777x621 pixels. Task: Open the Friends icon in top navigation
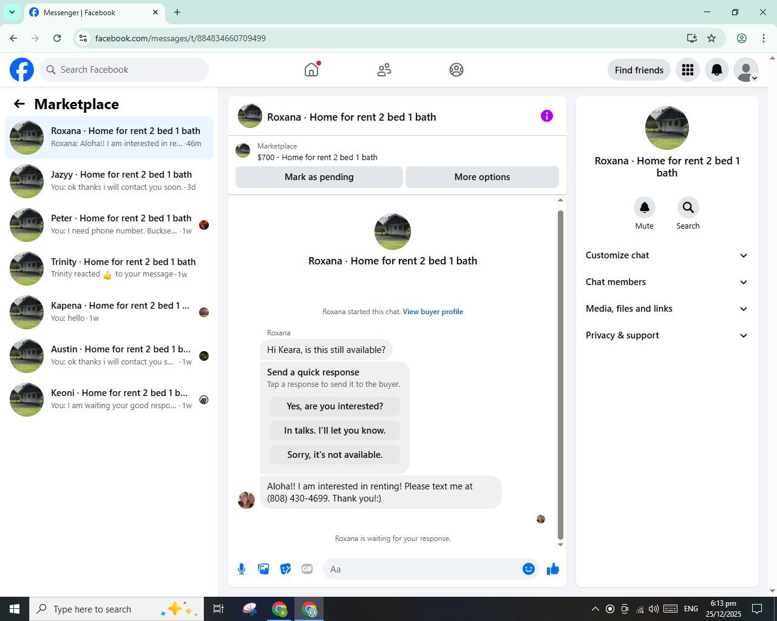(384, 70)
